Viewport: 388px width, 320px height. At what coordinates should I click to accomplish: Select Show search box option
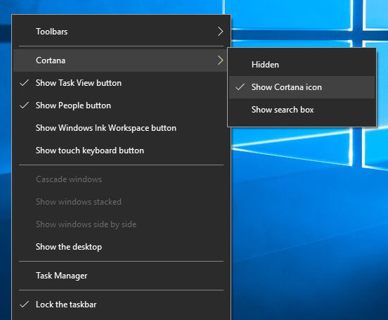pyautogui.click(x=302, y=110)
